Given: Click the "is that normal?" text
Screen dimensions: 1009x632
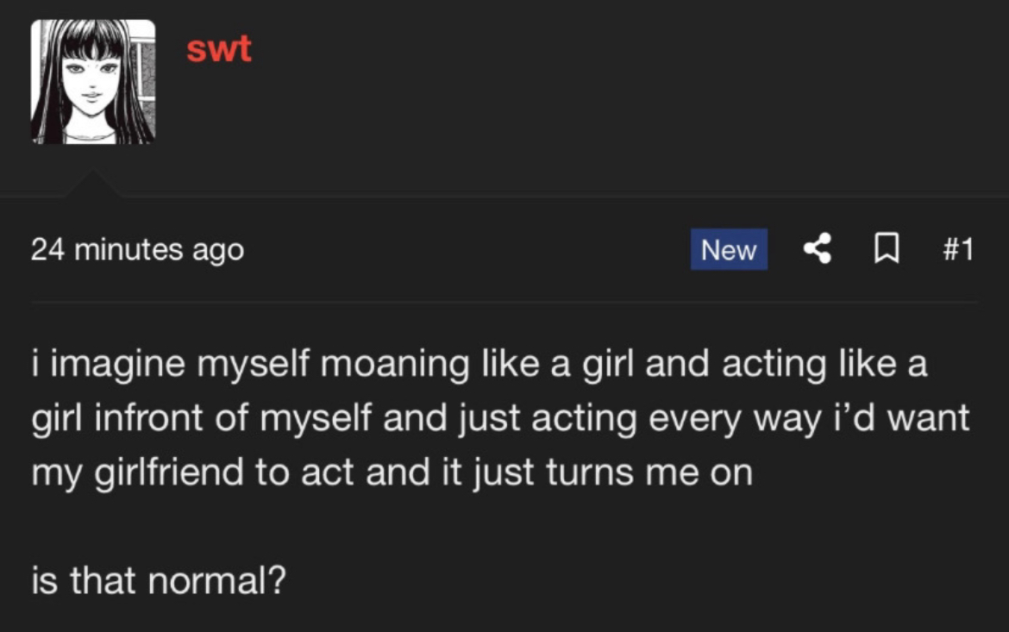Looking at the screenshot, I should pos(158,582).
